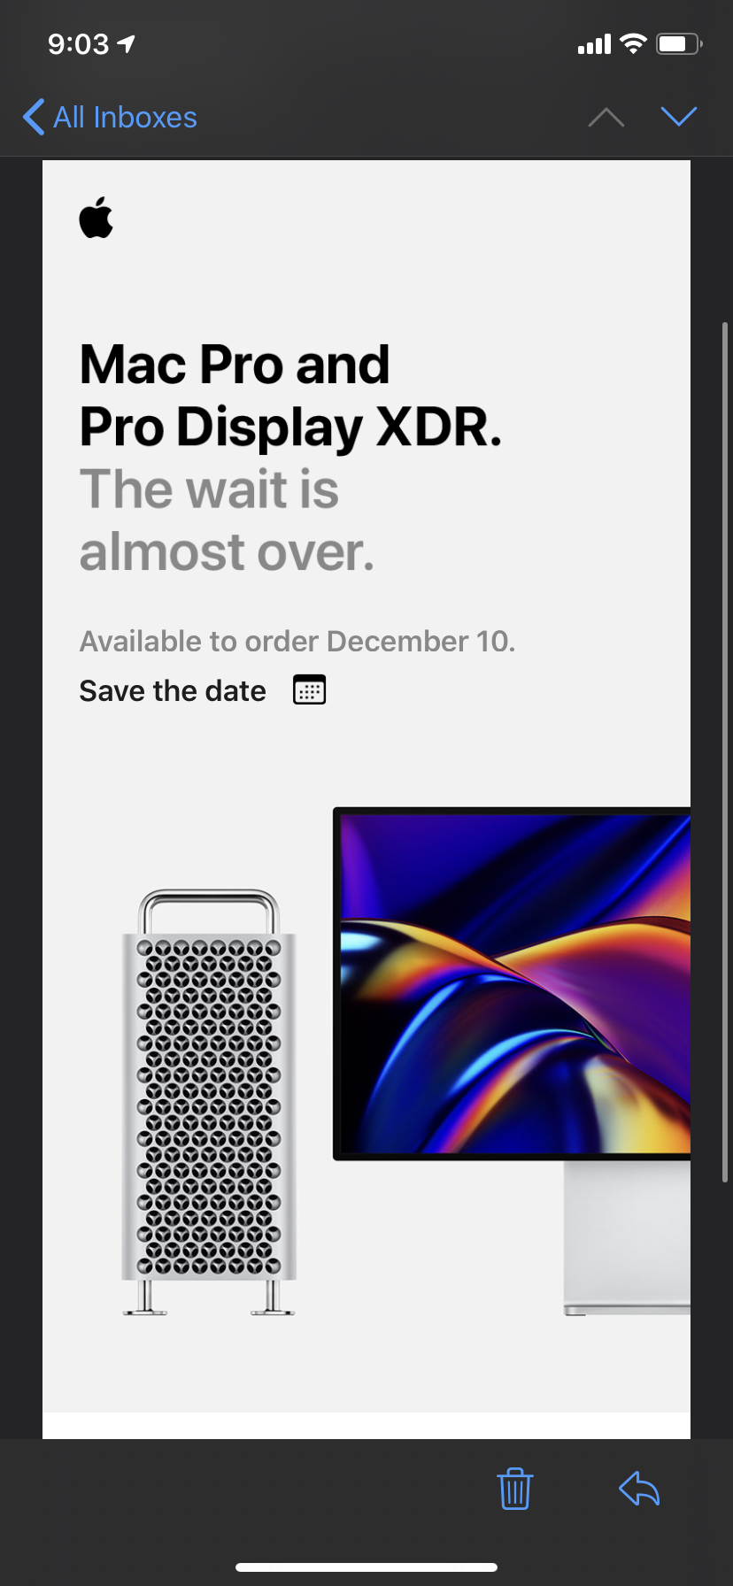Tap the home indicator bar at bottom
Viewport: 733px width, 1586px height.
[x=366, y=1567]
